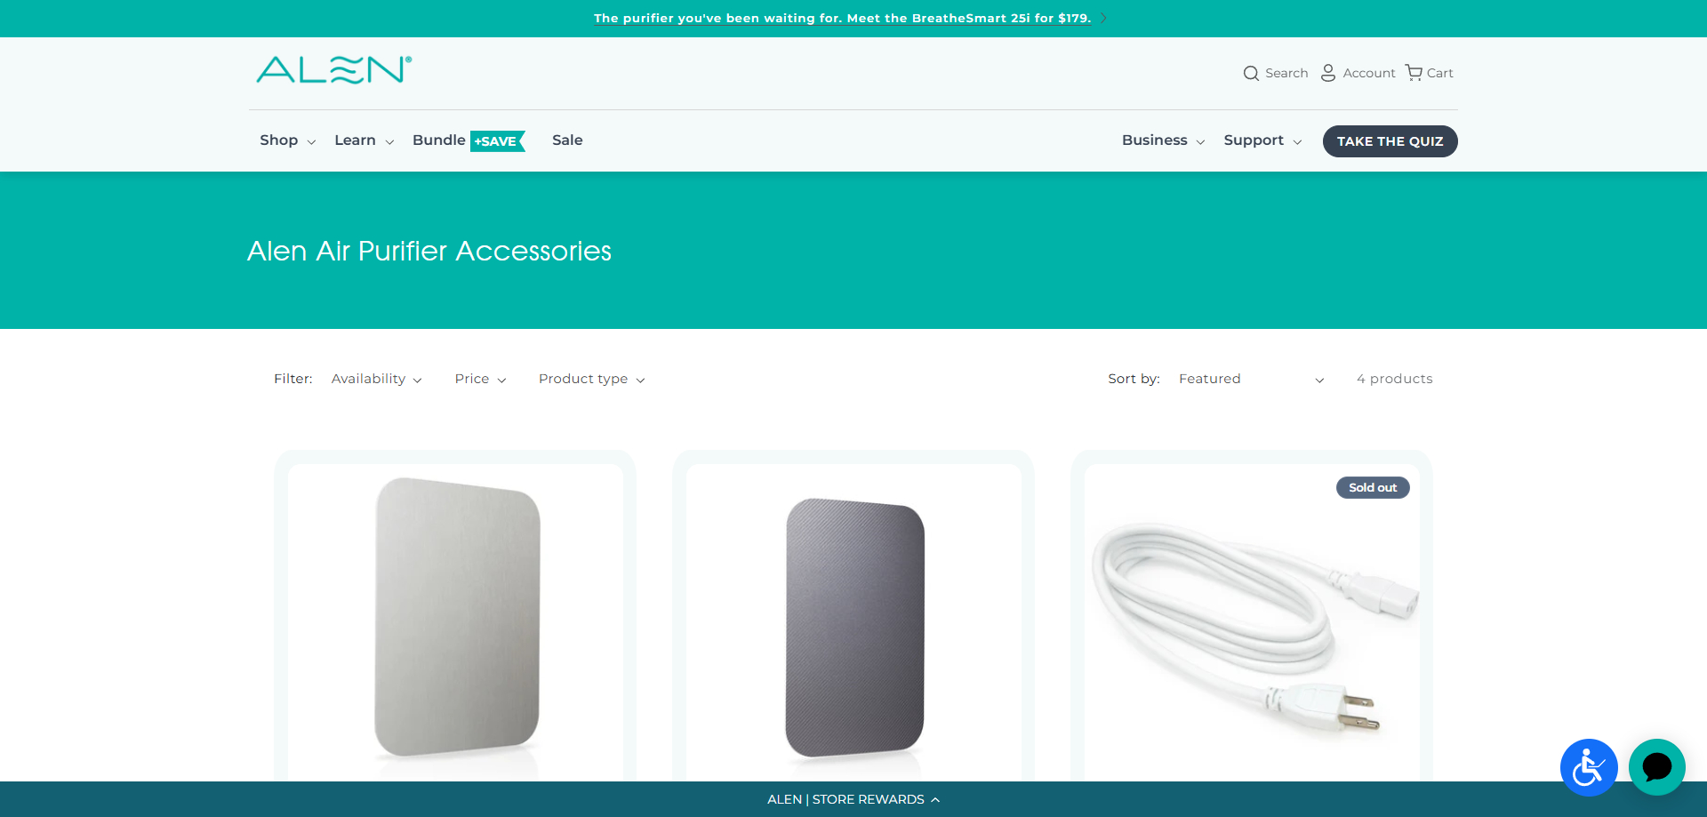Open the Availability filter dropdown
Screen dimensions: 1707x817
376,379
